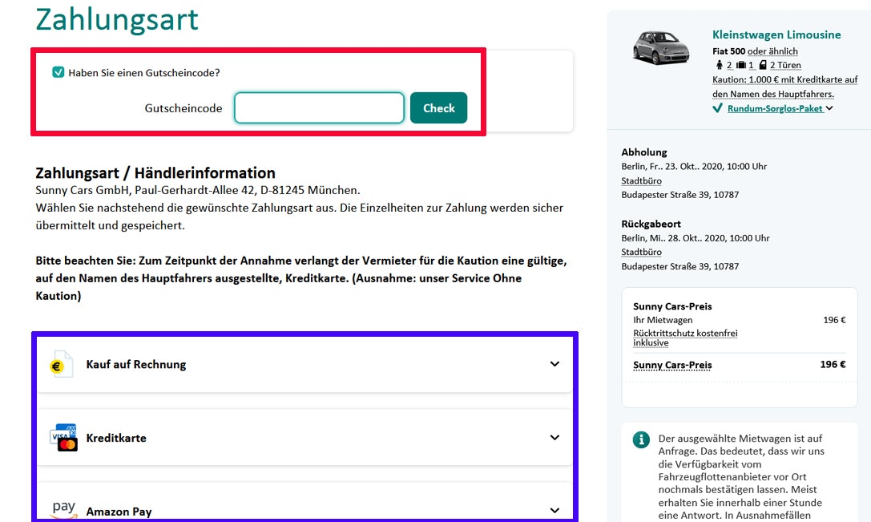This screenshot has width=871, height=522.
Task: Click the Visa/Mastercard credit card icon
Action: [63, 438]
